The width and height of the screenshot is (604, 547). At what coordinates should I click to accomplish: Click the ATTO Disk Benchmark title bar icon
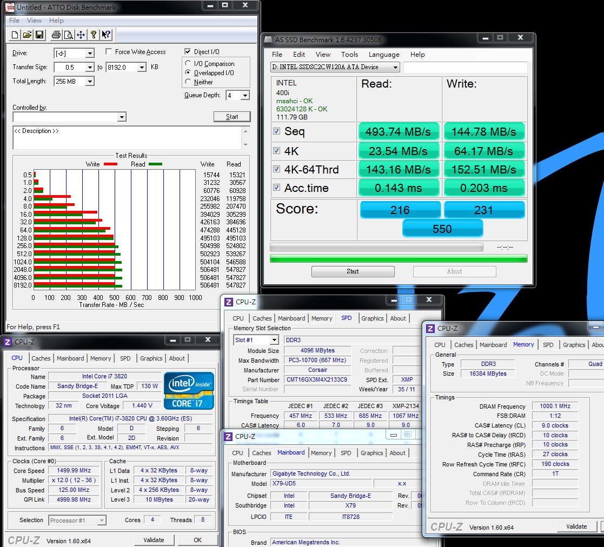[10, 7]
